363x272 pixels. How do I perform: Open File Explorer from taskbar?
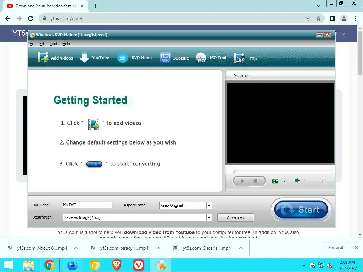pos(29,265)
